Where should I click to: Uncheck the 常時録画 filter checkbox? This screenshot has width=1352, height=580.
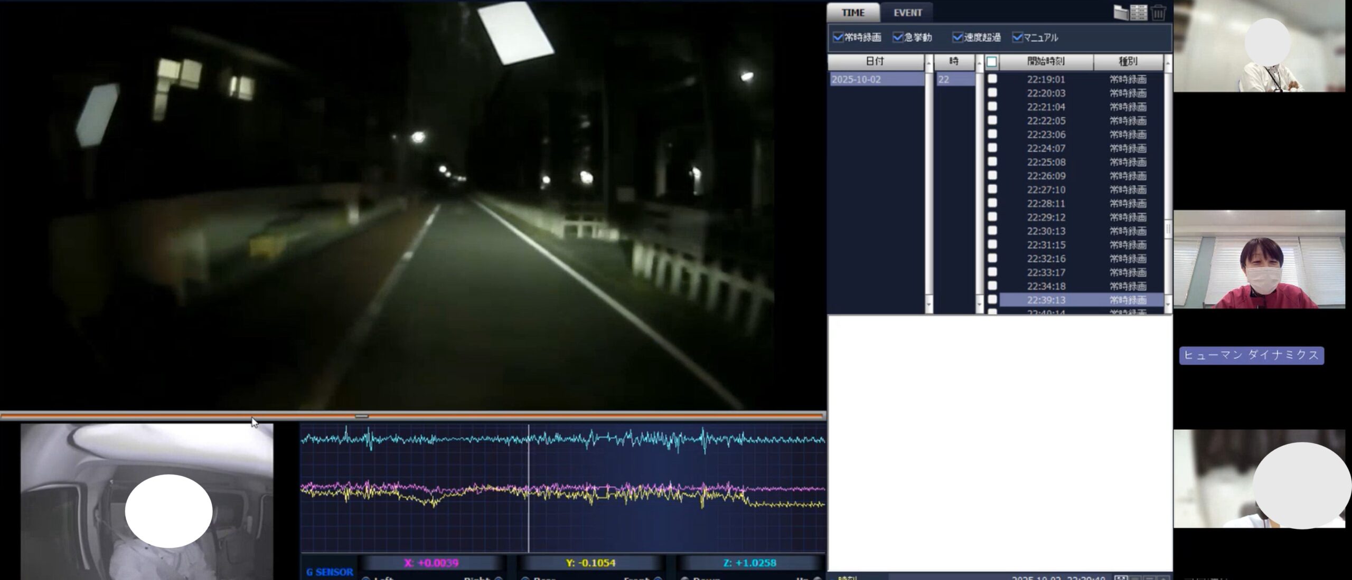838,37
